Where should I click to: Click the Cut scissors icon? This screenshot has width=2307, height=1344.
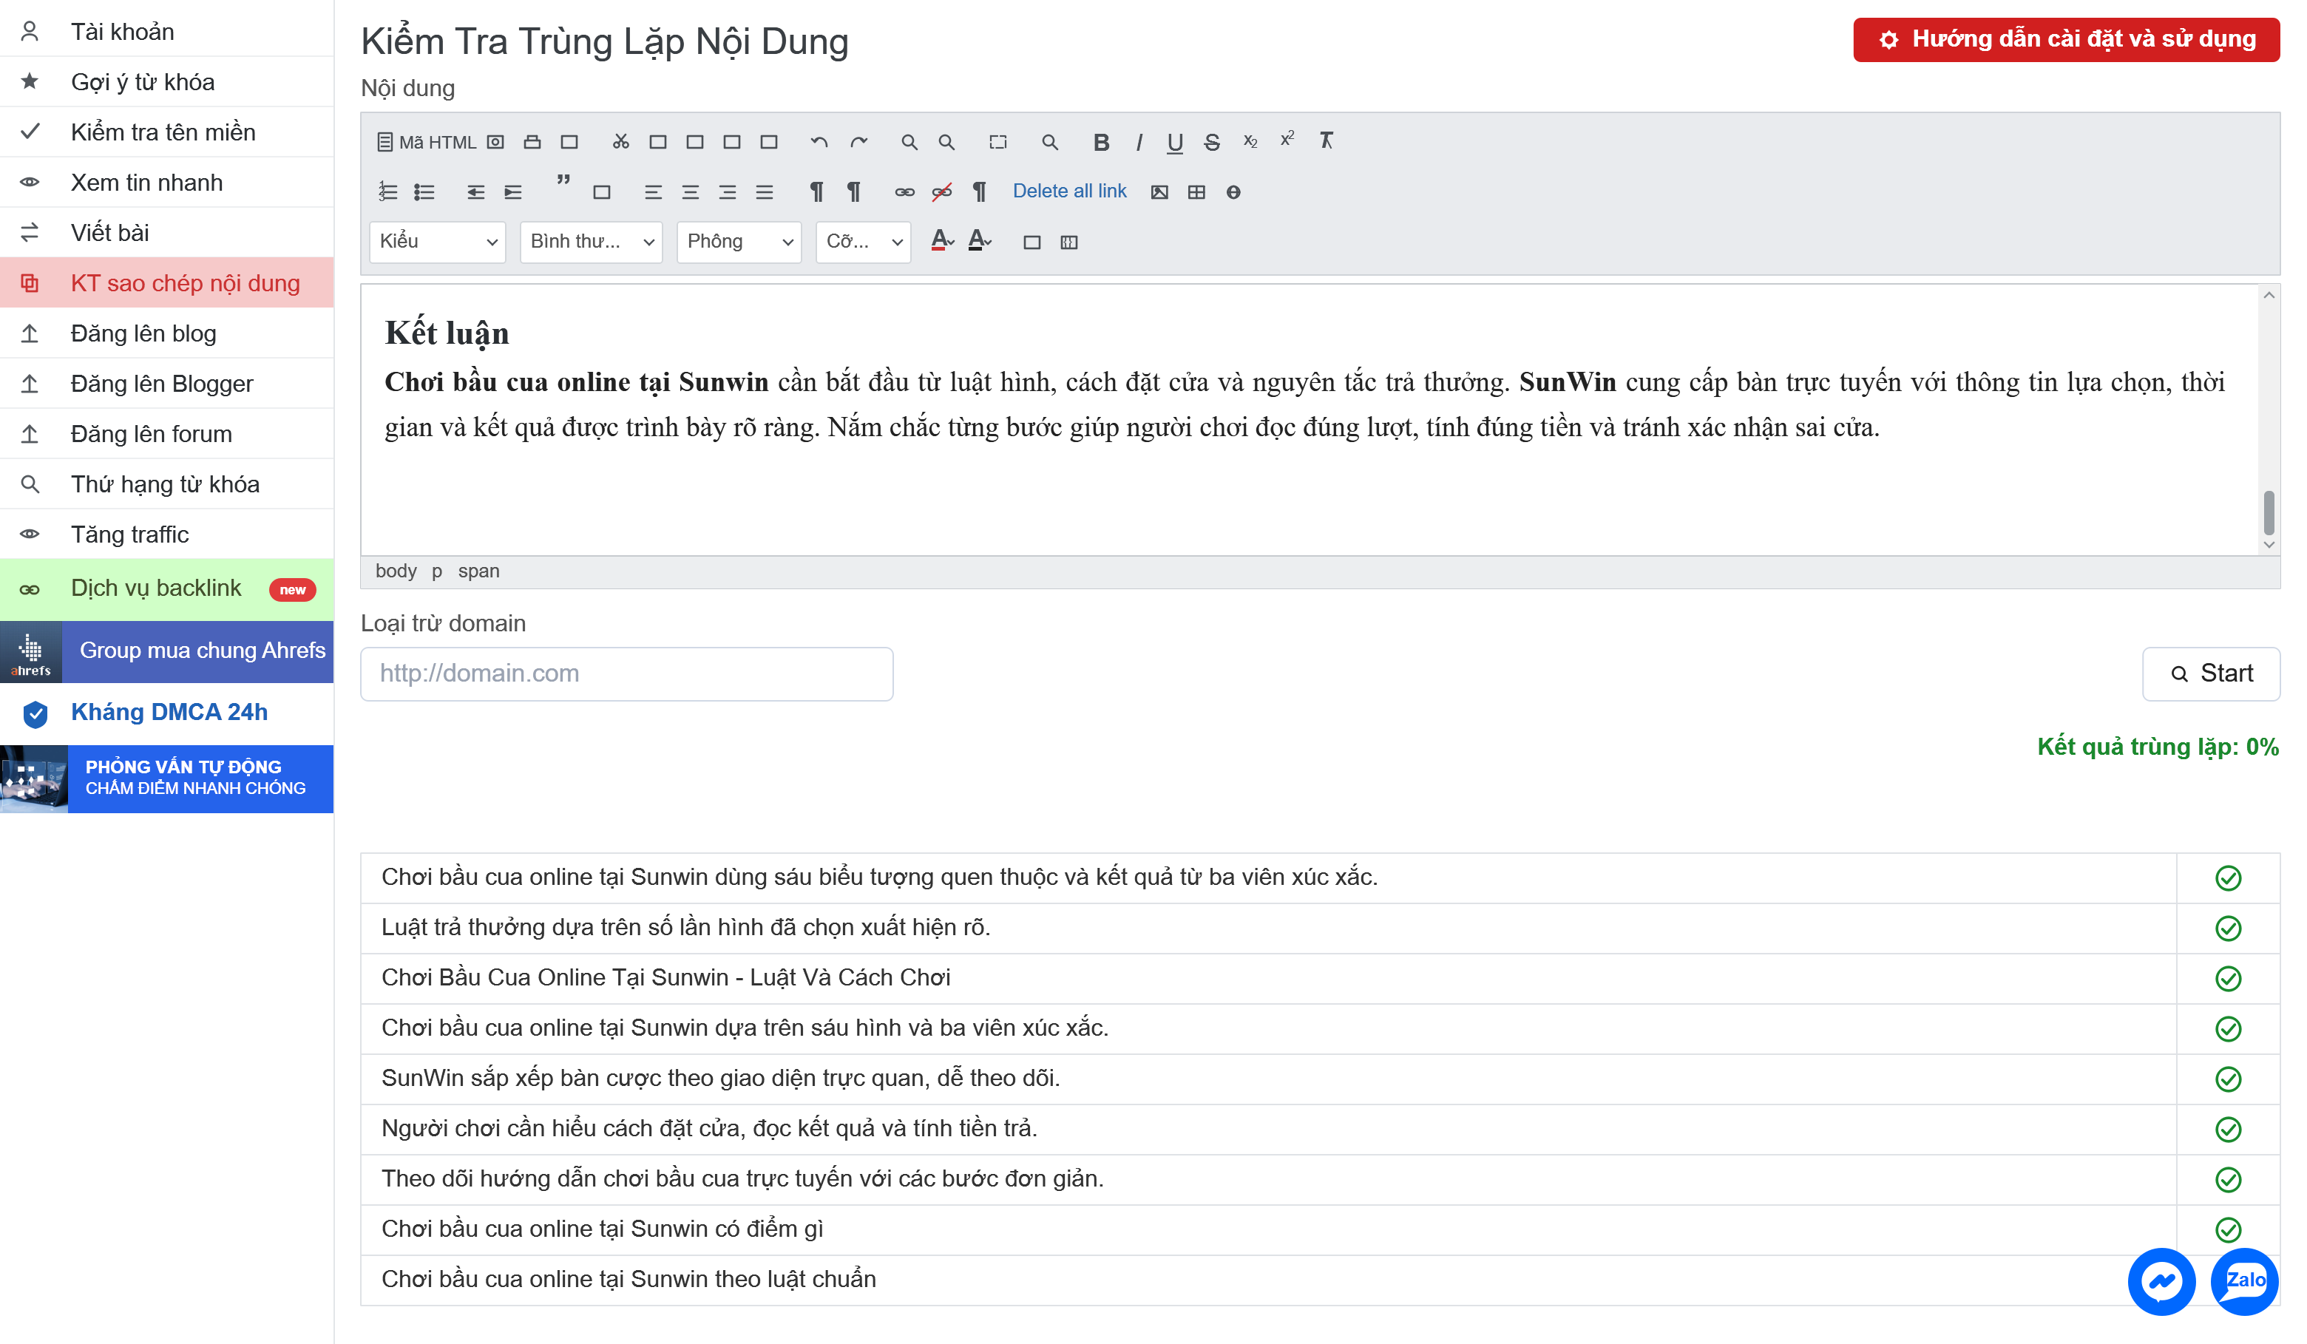pyautogui.click(x=620, y=142)
